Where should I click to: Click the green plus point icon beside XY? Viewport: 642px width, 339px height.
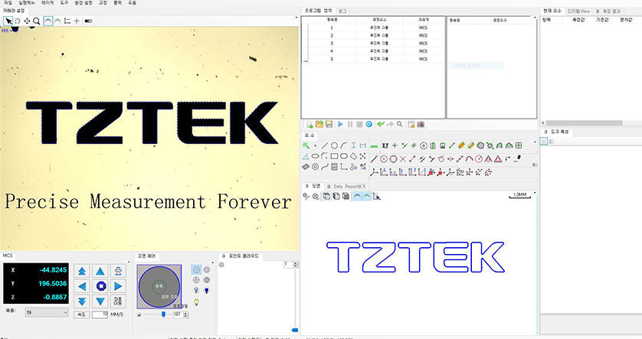click(395, 145)
